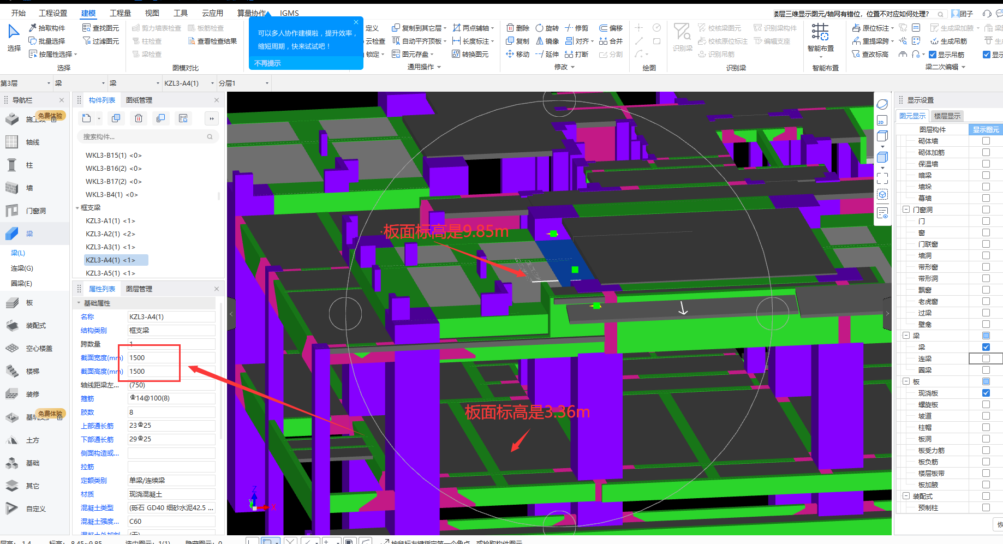Toggle 门窗洞 group display checkbox

pyautogui.click(x=986, y=210)
